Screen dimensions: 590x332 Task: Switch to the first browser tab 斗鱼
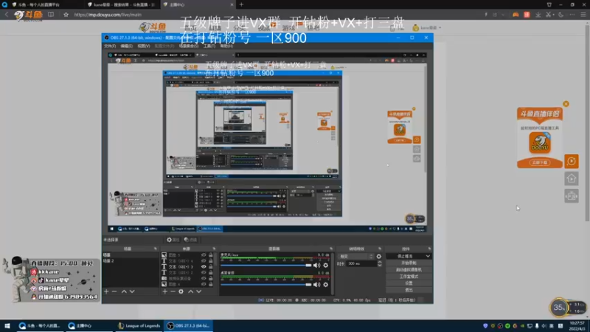click(41, 4)
